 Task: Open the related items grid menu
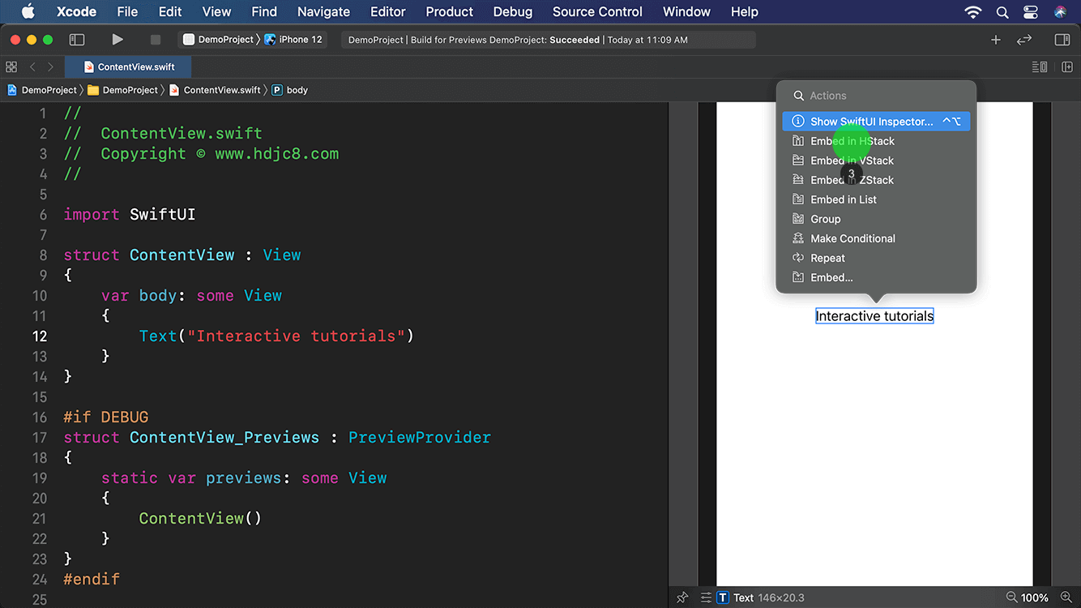[x=11, y=67]
